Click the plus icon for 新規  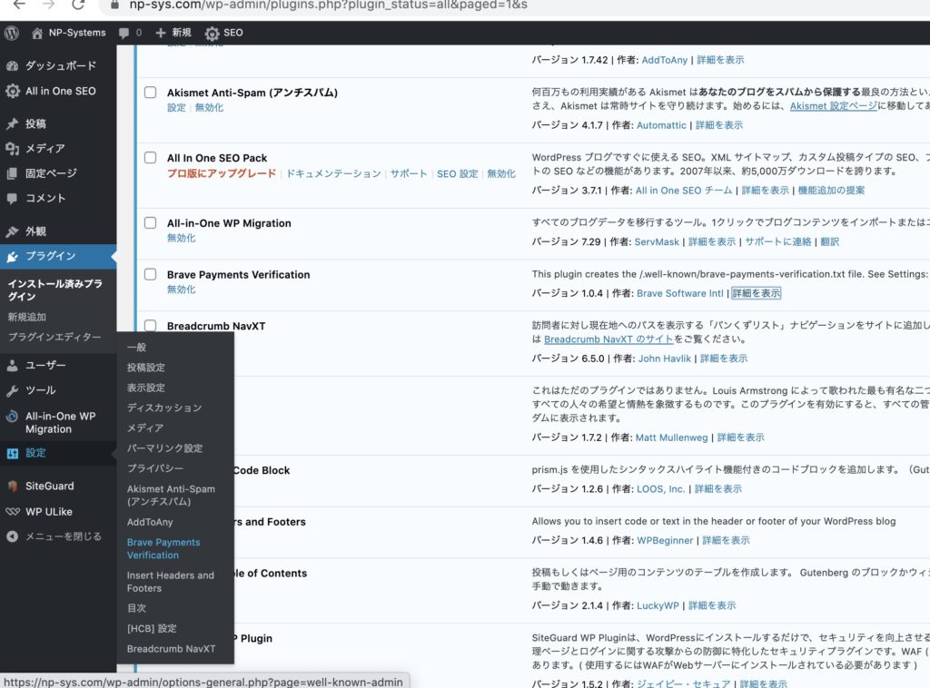(160, 33)
